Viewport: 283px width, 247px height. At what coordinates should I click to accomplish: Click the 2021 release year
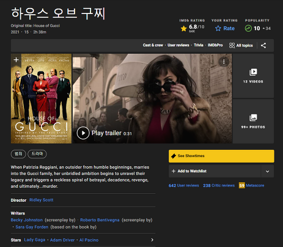(x=15, y=32)
